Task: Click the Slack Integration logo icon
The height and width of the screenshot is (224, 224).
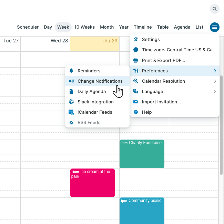Action: click(x=71, y=102)
